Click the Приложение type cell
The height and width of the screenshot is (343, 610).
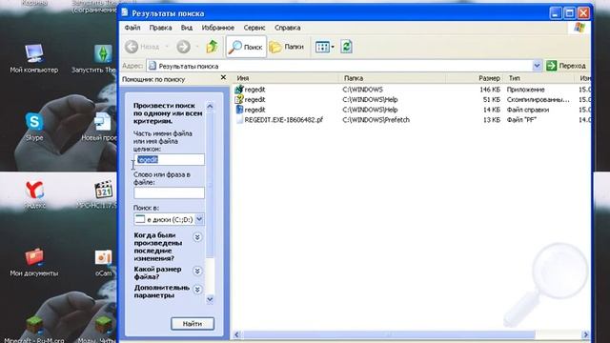point(525,90)
